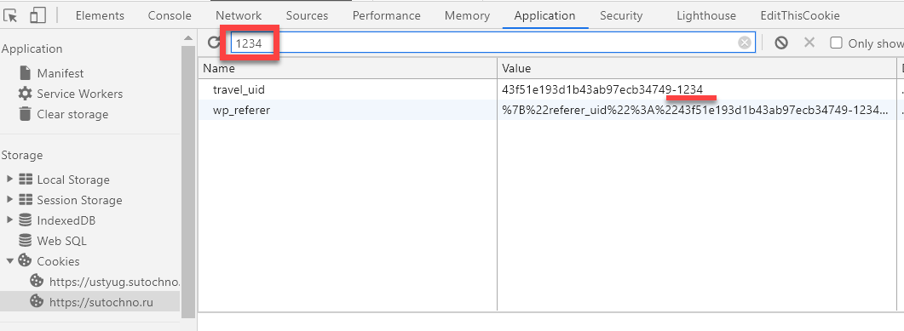Click the sidebar scrollbar up arrow
The width and height of the screenshot is (904, 331).
pyautogui.click(x=188, y=38)
